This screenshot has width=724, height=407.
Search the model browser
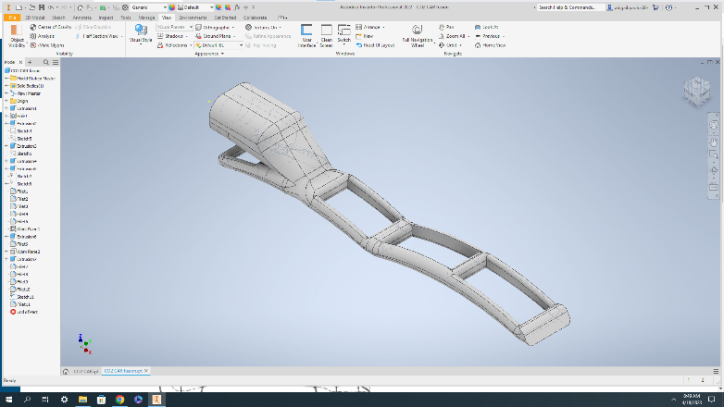coord(45,62)
